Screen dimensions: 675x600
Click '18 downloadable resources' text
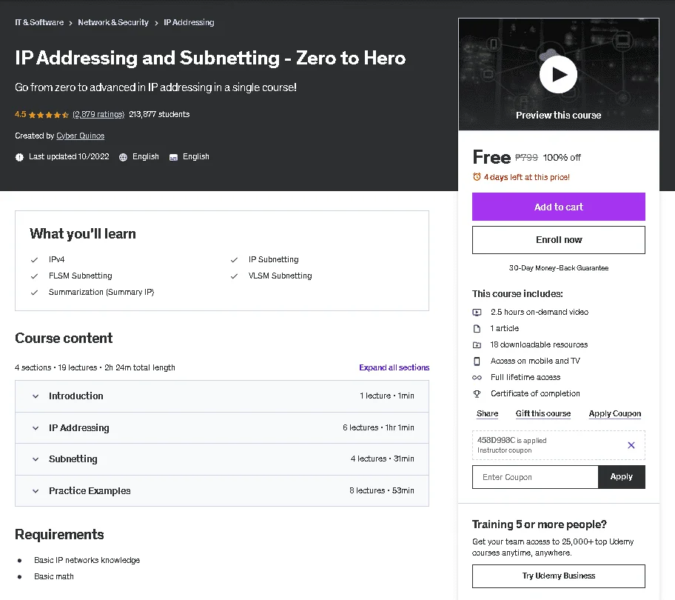tap(539, 344)
